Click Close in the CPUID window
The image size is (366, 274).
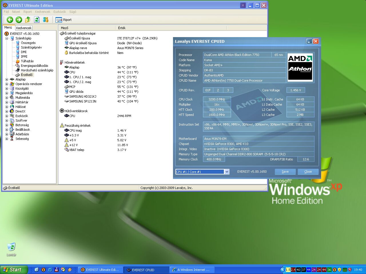[308, 172]
